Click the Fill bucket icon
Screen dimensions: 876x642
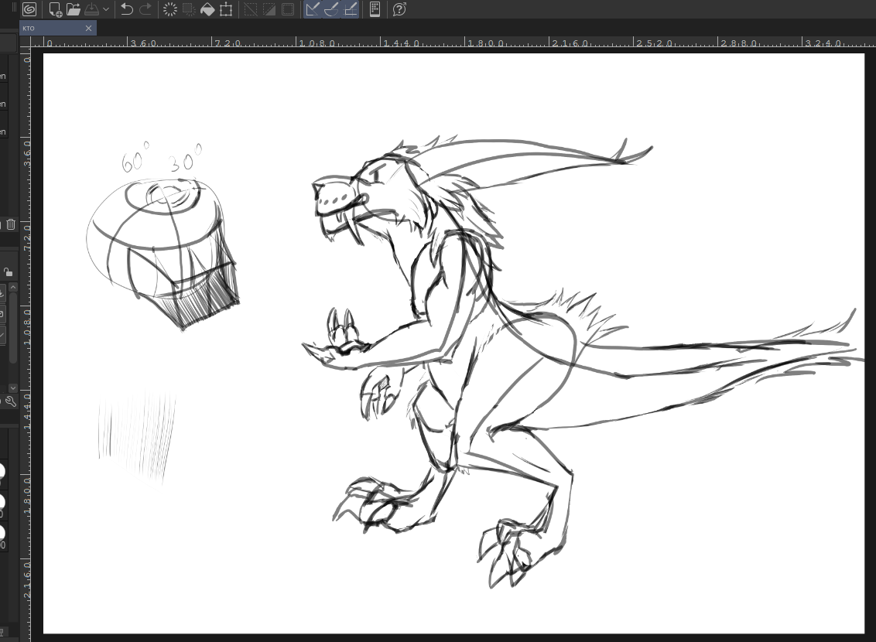[x=207, y=9]
